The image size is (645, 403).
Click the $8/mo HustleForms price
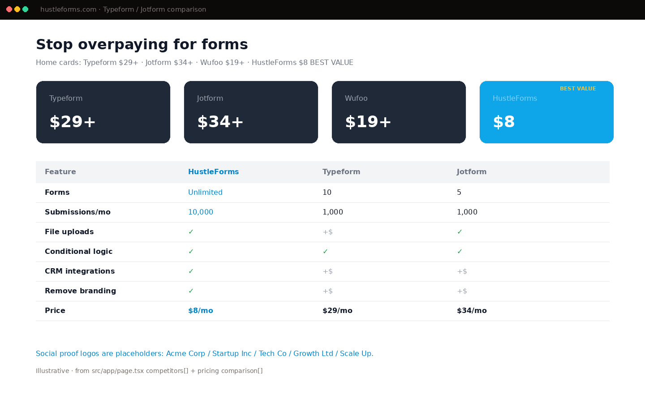click(x=201, y=311)
